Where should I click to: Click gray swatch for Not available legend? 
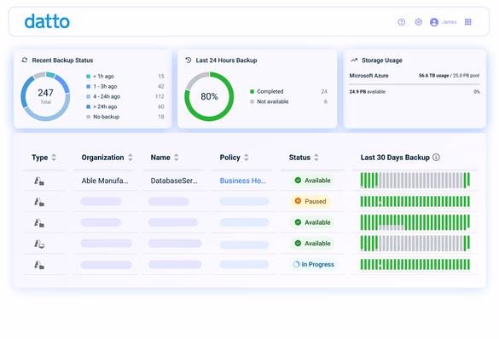coord(252,101)
